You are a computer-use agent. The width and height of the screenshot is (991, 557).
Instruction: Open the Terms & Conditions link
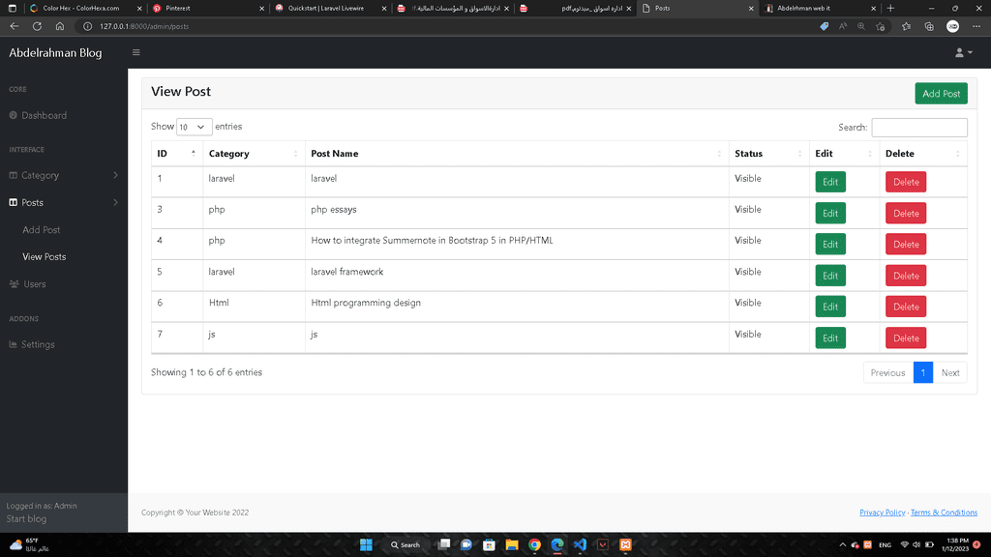pyautogui.click(x=944, y=513)
